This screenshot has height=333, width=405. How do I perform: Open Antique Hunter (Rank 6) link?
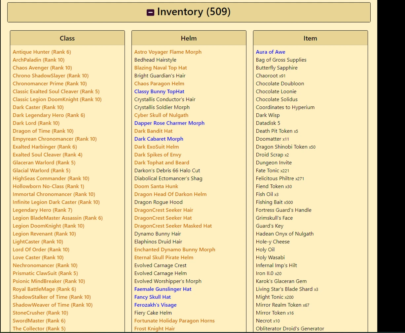[x=42, y=52]
